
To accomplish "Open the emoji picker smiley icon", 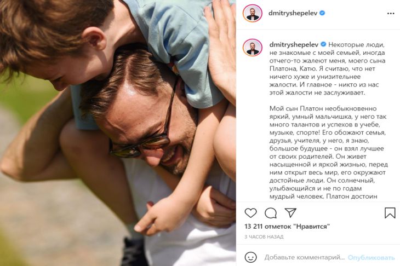I will 250,257.
